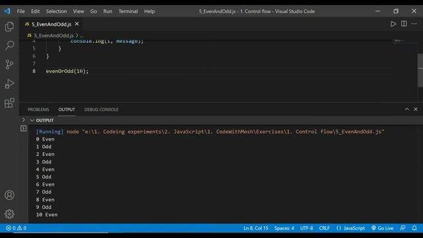
Task: Click the '7 Odd' output line
Action: 44,192
